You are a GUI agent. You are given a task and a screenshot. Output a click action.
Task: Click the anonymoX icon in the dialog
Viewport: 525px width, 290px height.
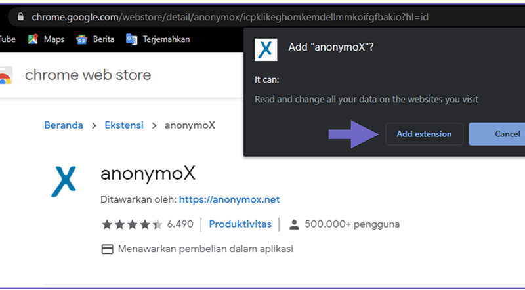point(266,50)
